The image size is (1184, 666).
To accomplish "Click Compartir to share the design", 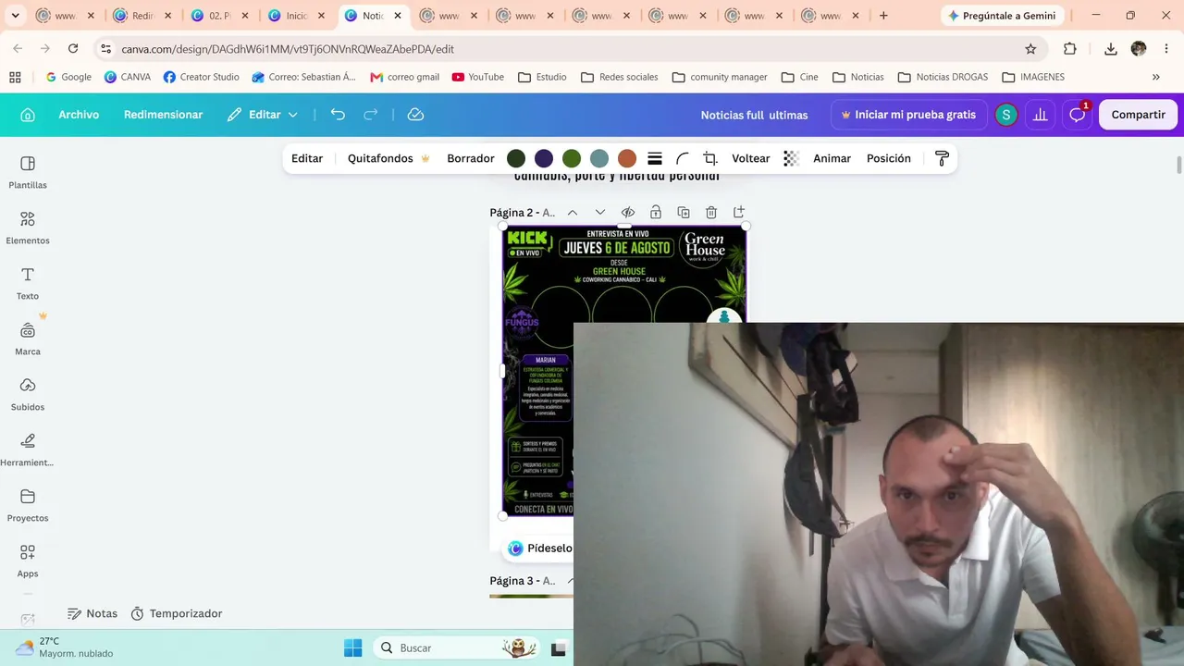I will pos(1138,115).
